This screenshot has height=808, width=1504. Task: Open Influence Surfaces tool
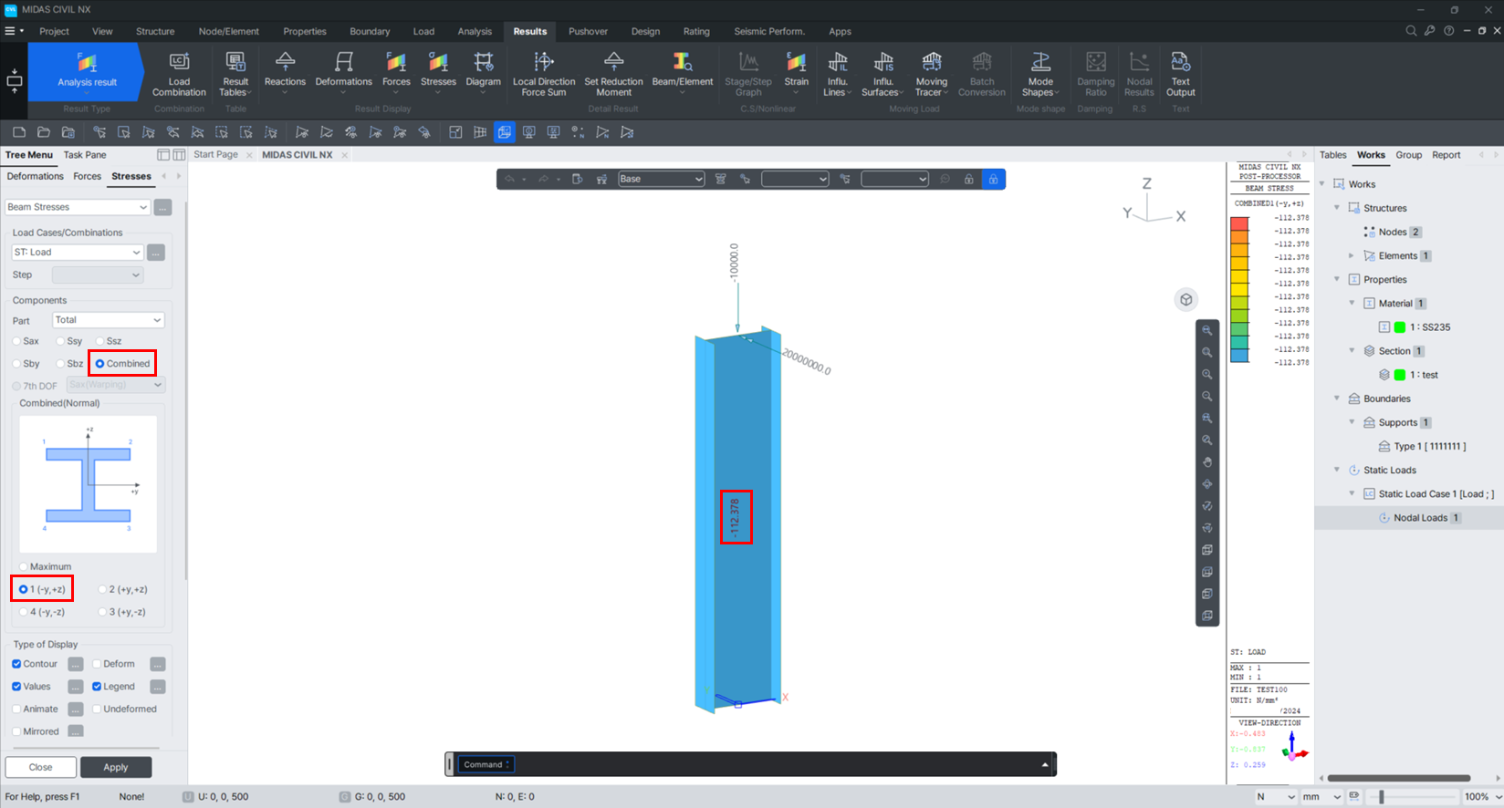pyautogui.click(x=883, y=74)
